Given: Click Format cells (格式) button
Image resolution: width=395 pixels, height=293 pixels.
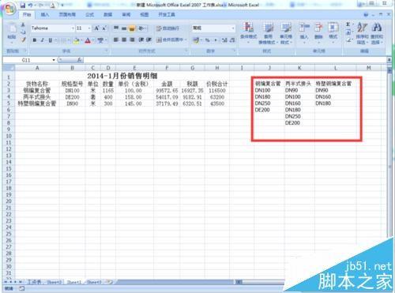Looking at the screenshot, I should [x=333, y=33].
